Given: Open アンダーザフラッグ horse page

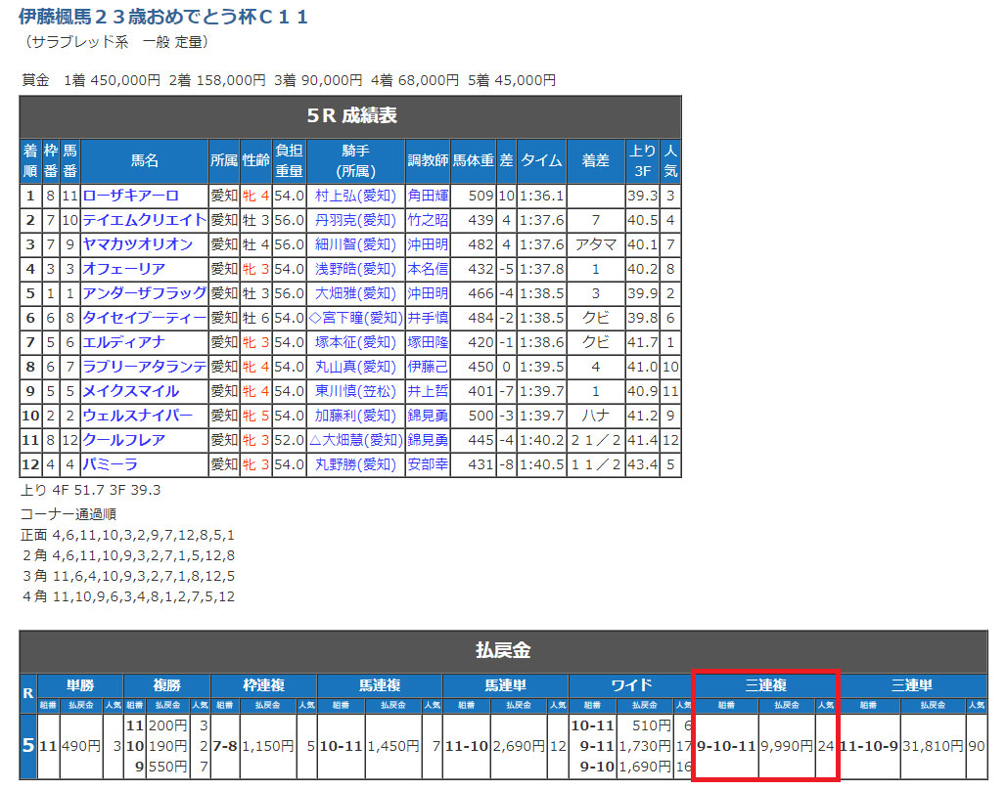Looking at the screenshot, I should tap(144, 293).
